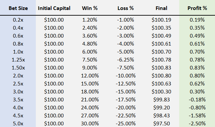Click the Loss % column header
The width and height of the screenshot is (215, 127).
pyautogui.click(x=126, y=8)
